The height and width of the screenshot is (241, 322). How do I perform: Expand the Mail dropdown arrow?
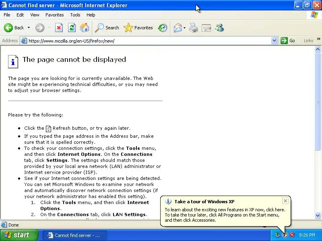point(184,28)
